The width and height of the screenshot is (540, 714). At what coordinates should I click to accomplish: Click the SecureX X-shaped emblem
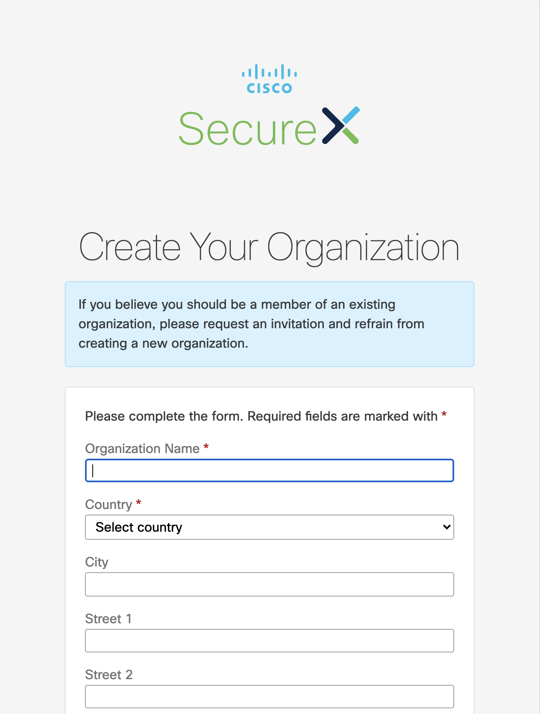[341, 125]
